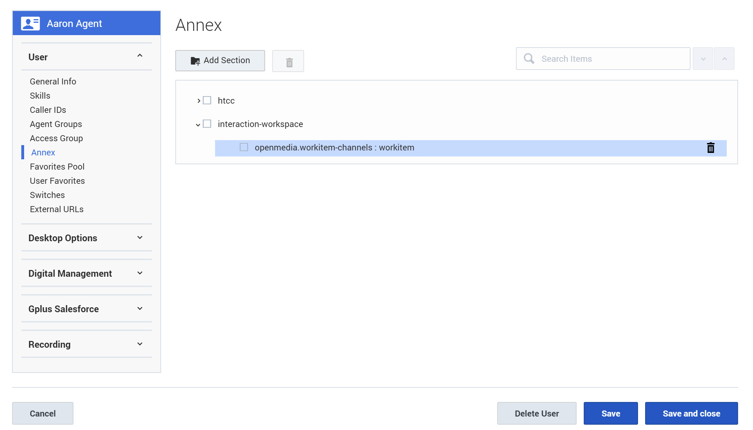Image resolution: width=753 pixels, height=430 pixels.
Task: Open Agent Groups page
Action: pos(56,124)
